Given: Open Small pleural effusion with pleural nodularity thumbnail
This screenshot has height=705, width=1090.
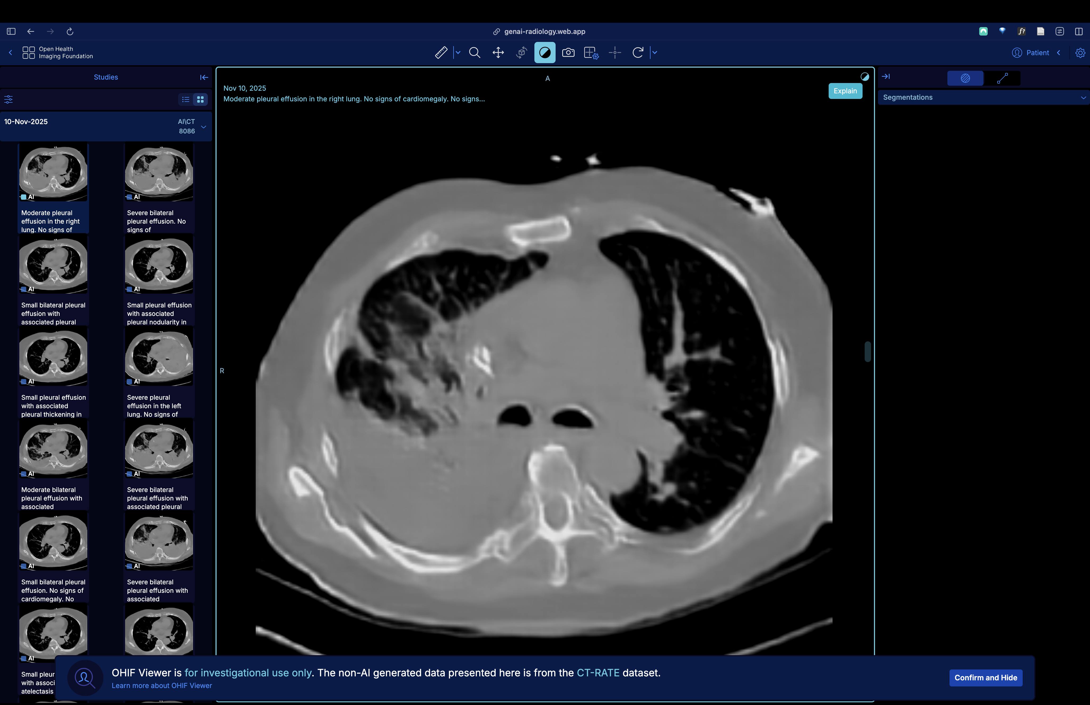Looking at the screenshot, I should tap(159, 265).
